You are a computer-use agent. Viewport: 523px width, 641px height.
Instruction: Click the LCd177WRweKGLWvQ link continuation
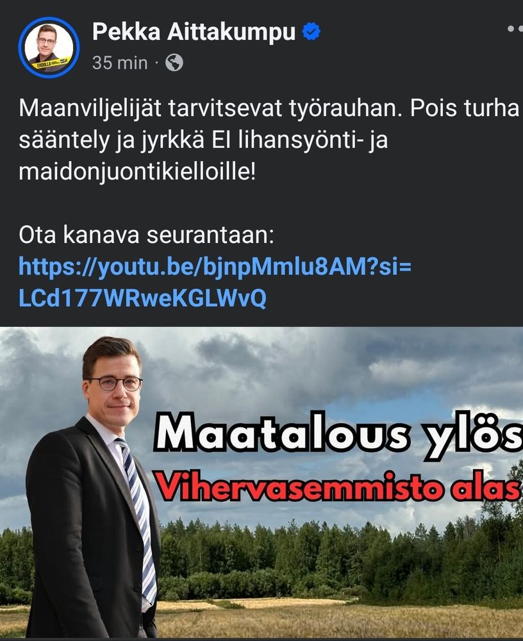(142, 299)
